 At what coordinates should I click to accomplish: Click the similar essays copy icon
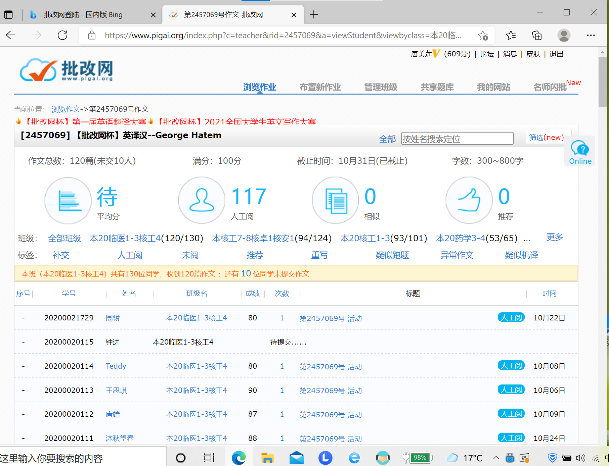[335, 200]
